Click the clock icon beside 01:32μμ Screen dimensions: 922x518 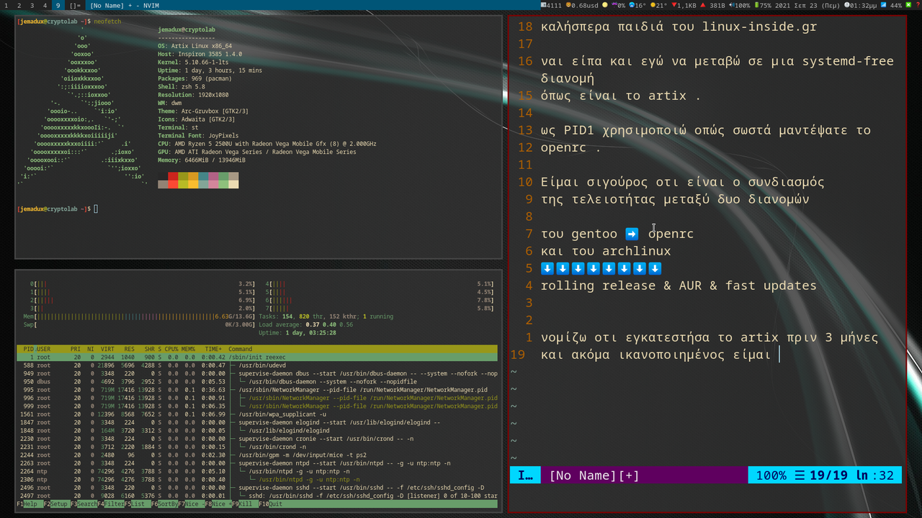pyautogui.click(x=849, y=5)
